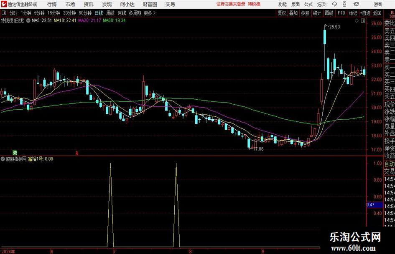The height and width of the screenshot is (254, 395).
Task: Click the R 500 badge icon
Action: (x=392, y=14)
